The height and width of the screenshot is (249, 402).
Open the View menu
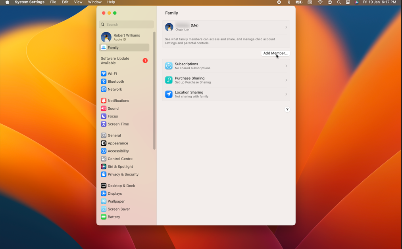(x=78, y=2)
